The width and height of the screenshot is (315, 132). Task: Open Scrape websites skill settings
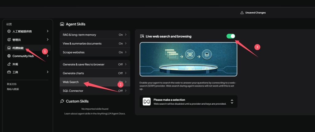[94, 52]
